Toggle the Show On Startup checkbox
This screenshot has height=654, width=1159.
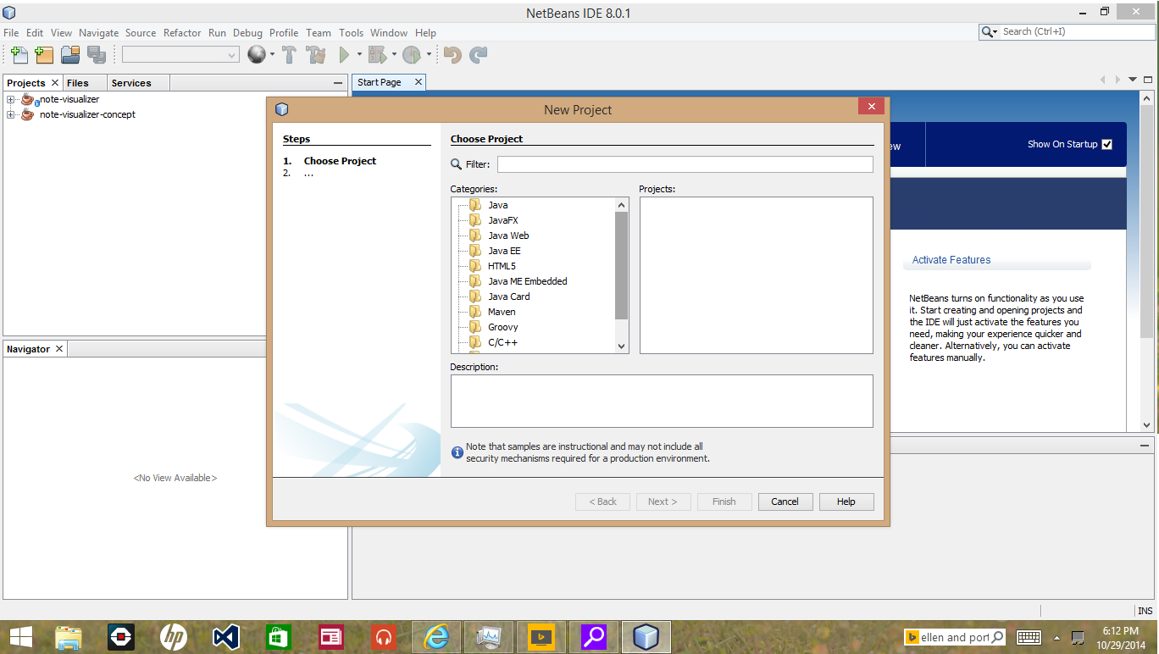(1106, 144)
